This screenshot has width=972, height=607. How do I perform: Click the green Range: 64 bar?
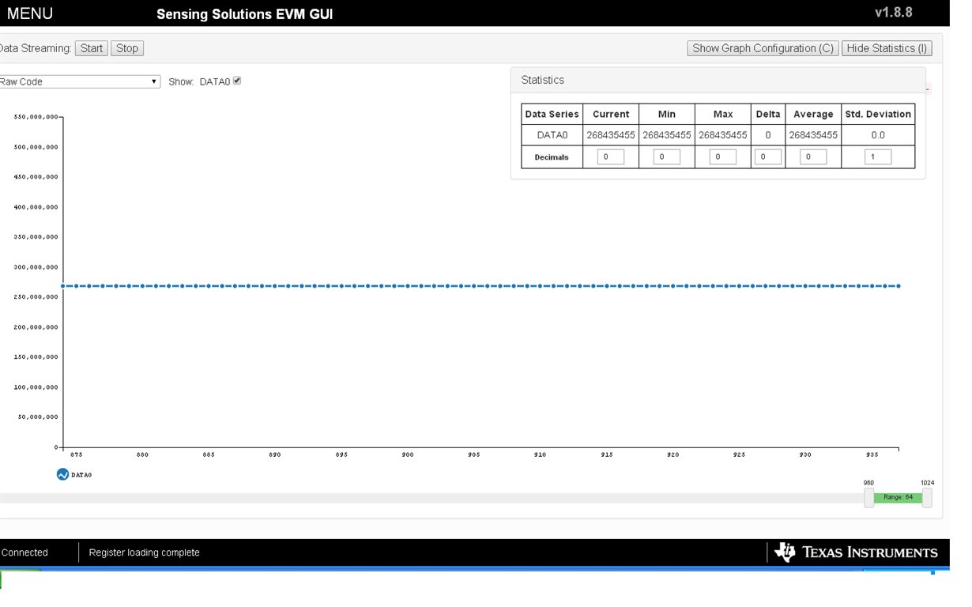(x=899, y=497)
